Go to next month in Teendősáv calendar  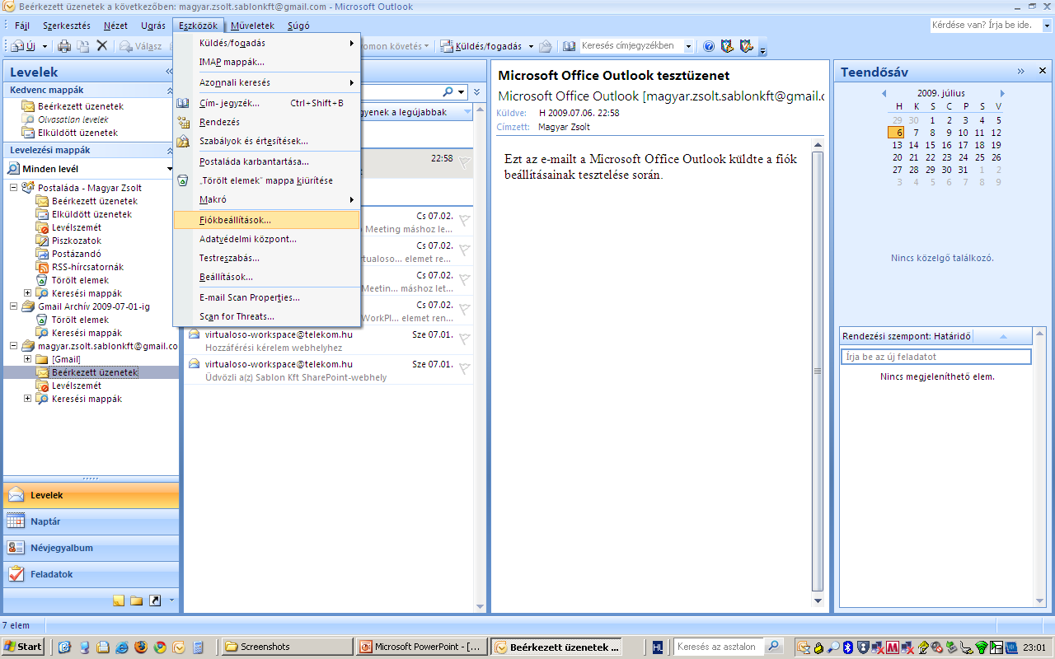1003,94
